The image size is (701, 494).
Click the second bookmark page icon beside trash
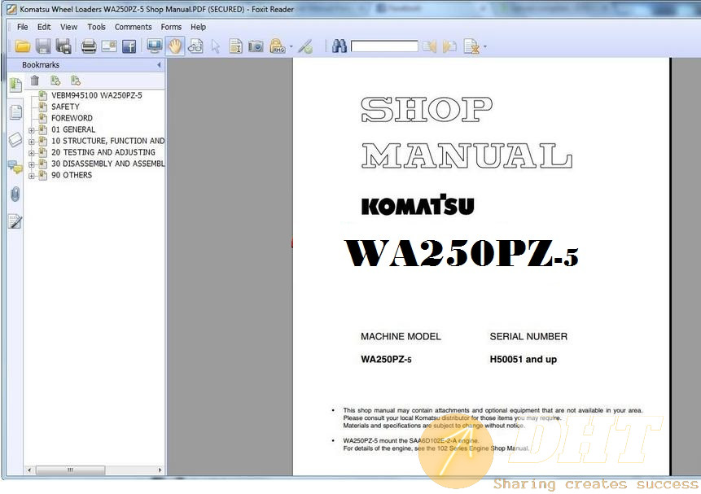coord(76,81)
